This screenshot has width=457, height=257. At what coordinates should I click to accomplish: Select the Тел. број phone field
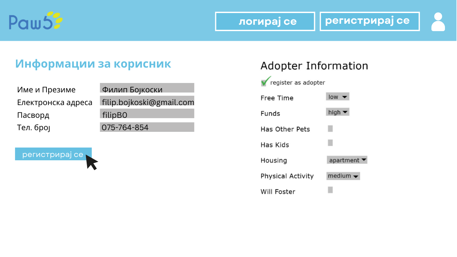point(147,127)
